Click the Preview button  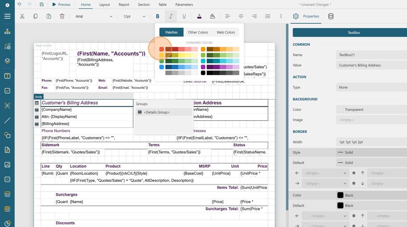(61, 4)
